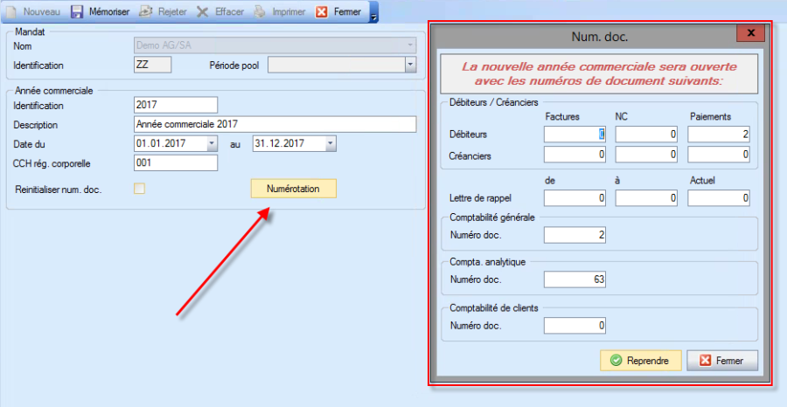Image resolution: width=787 pixels, height=407 pixels.
Task: Open the au 31.12.2017 date picker
Action: point(331,144)
